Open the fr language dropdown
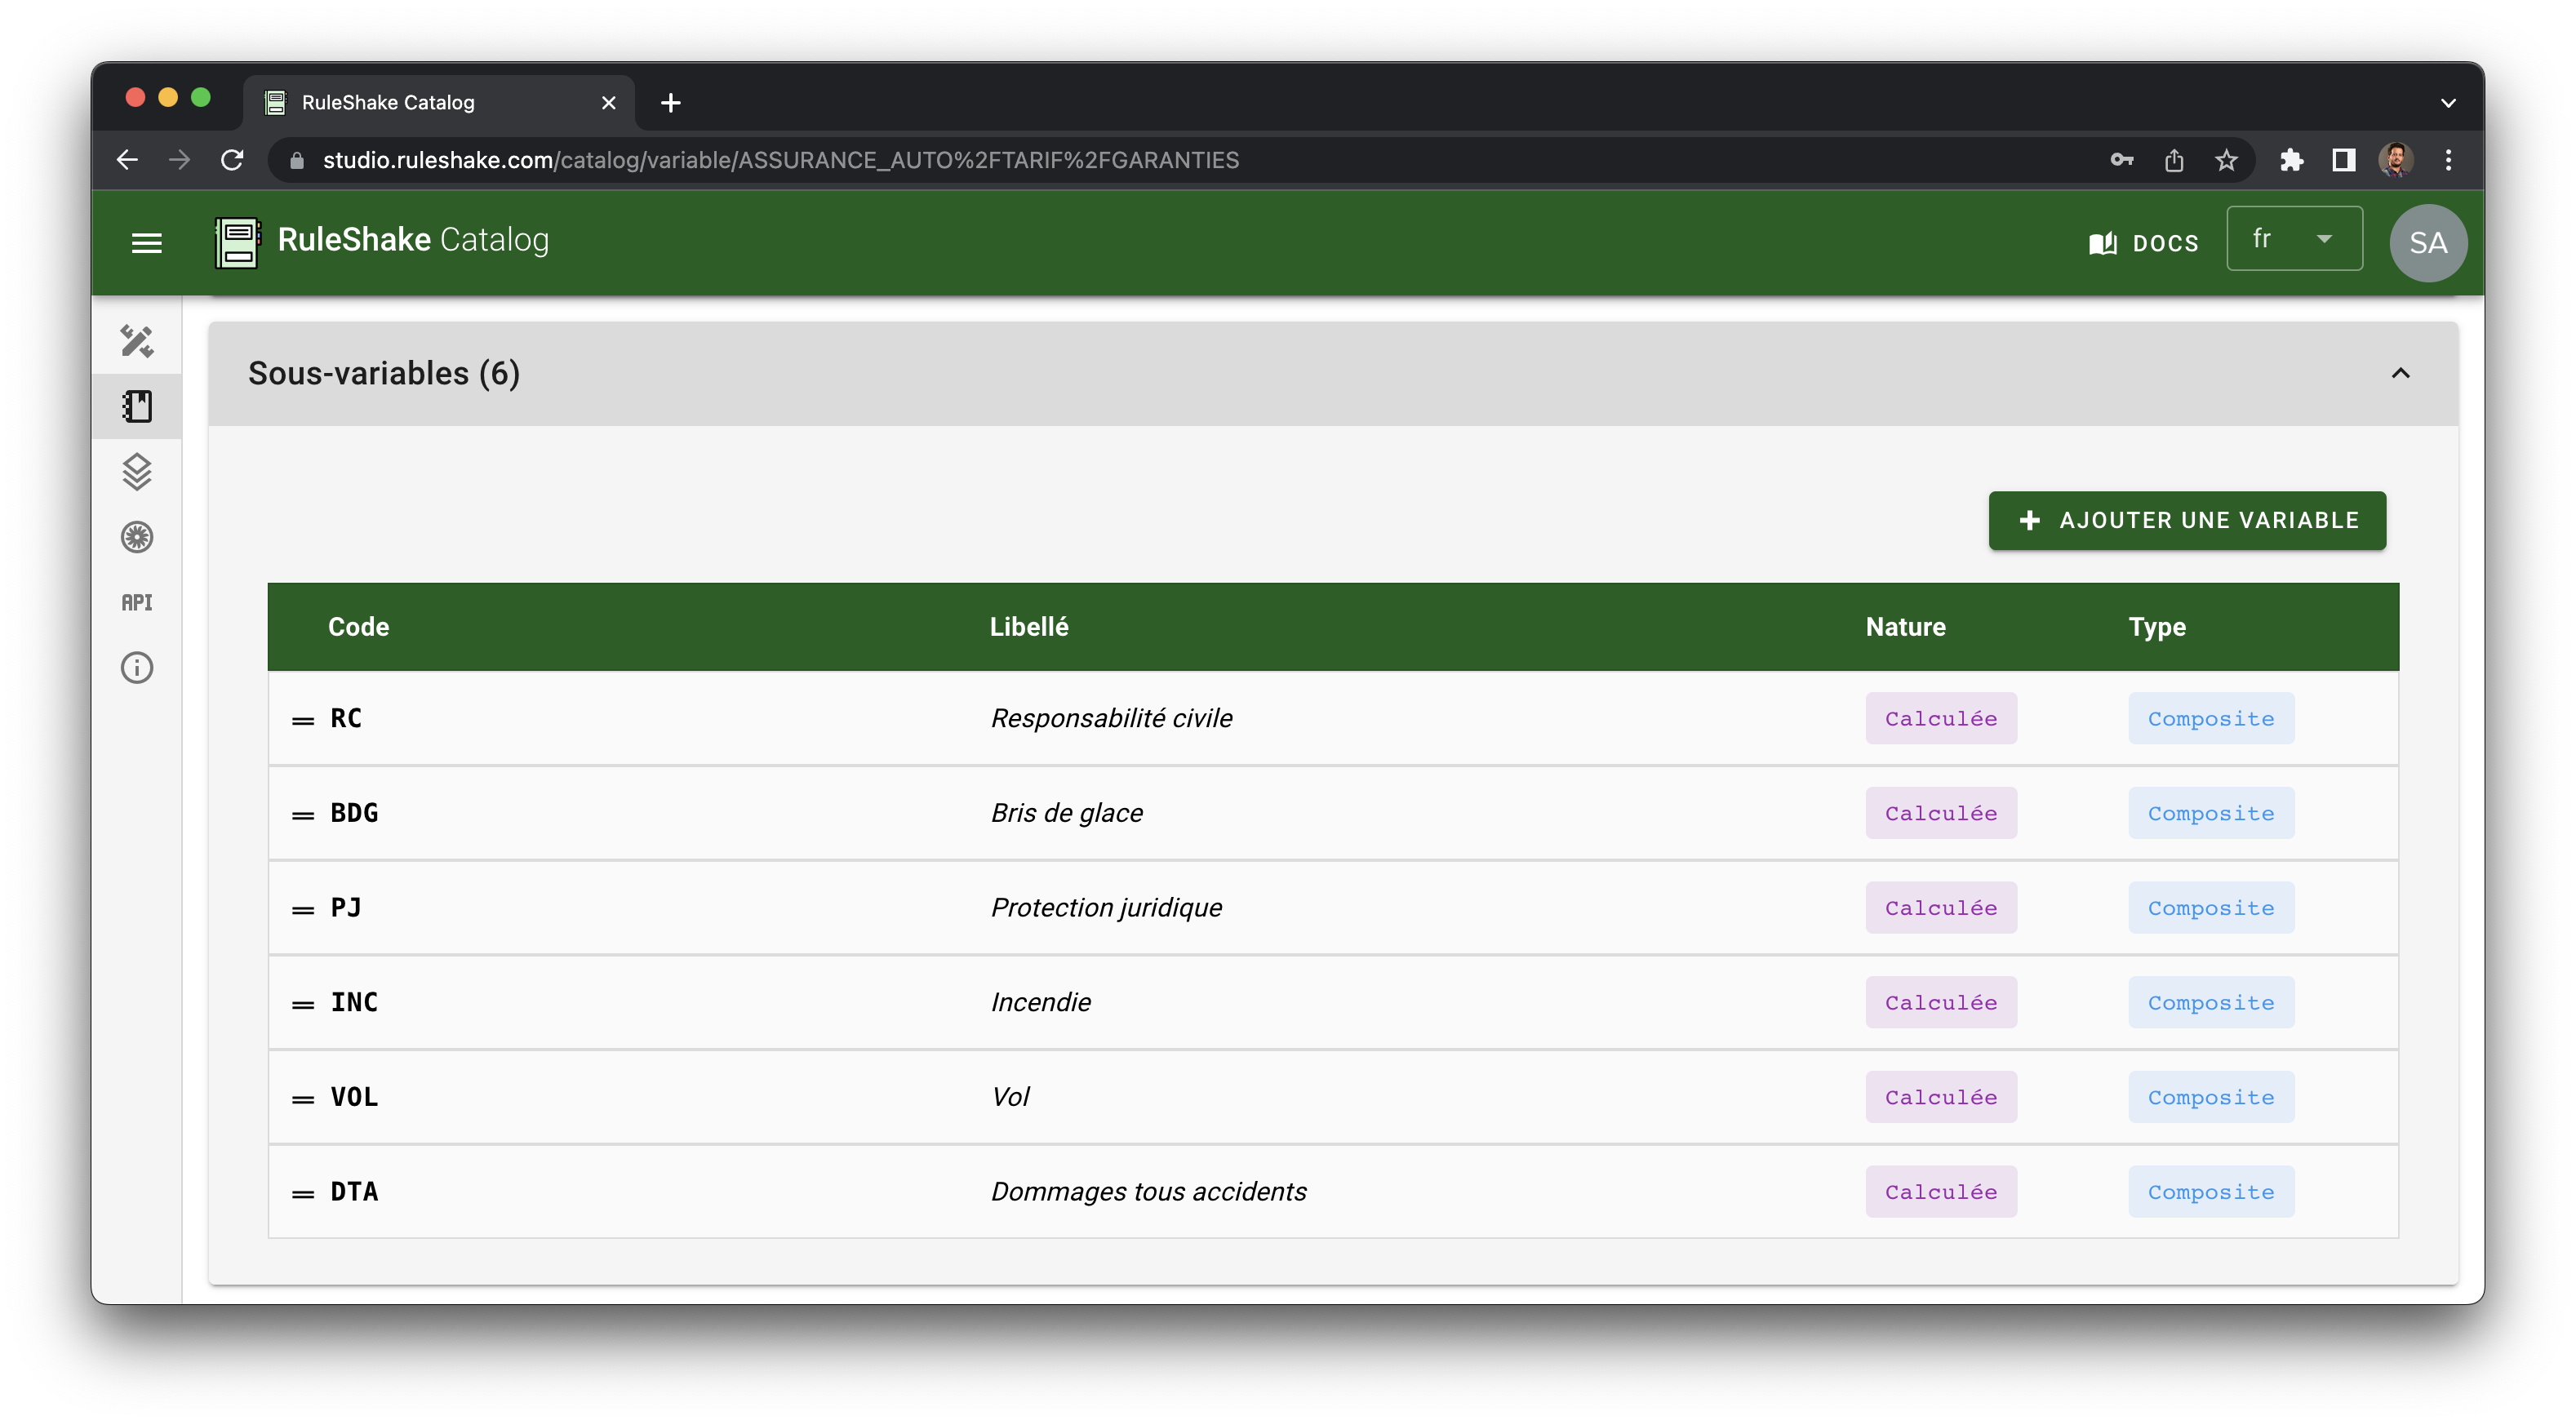 point(2293,239)
